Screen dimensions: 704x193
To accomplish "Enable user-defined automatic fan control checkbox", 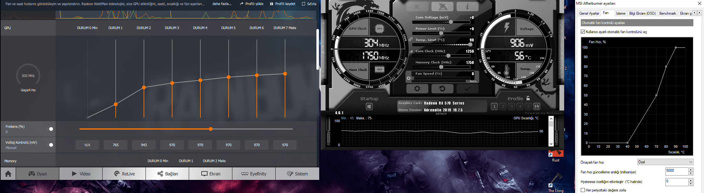I will tap(583, 32).
